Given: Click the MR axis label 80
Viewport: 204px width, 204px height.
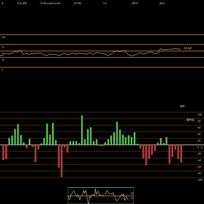Looking at the screenshot, I should pyautogui.click(x=199, y=121).
